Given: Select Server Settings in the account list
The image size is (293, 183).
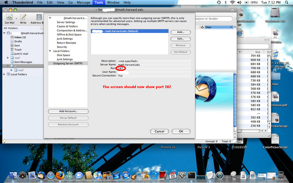Looking at the screenshot, I should pos(66,22).
